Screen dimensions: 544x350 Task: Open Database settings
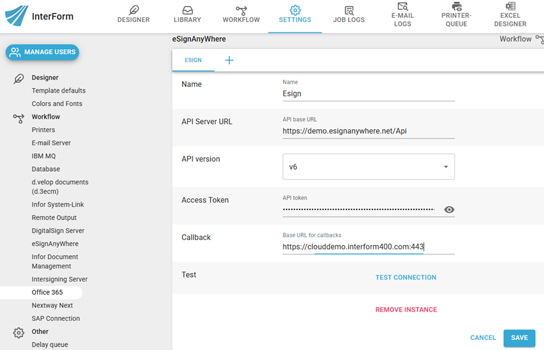(46, 169)
